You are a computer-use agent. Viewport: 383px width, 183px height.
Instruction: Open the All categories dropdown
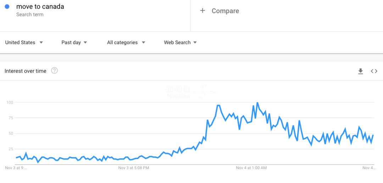tap(126, 42)
